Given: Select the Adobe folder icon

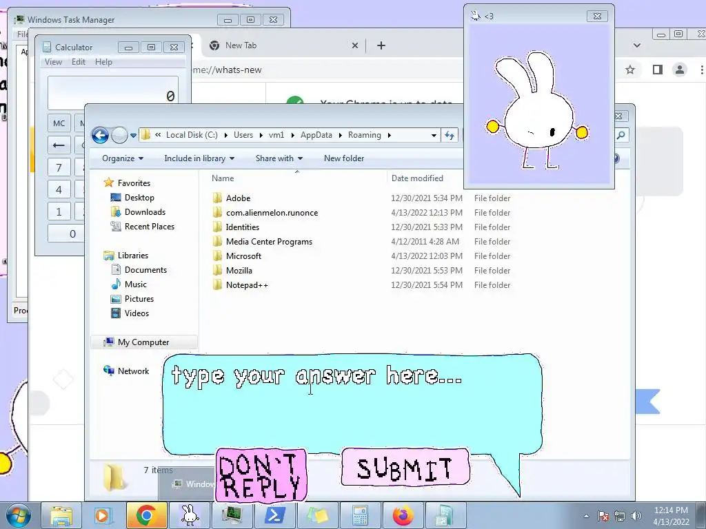Looking at the screenshot, I should [217, 198].
